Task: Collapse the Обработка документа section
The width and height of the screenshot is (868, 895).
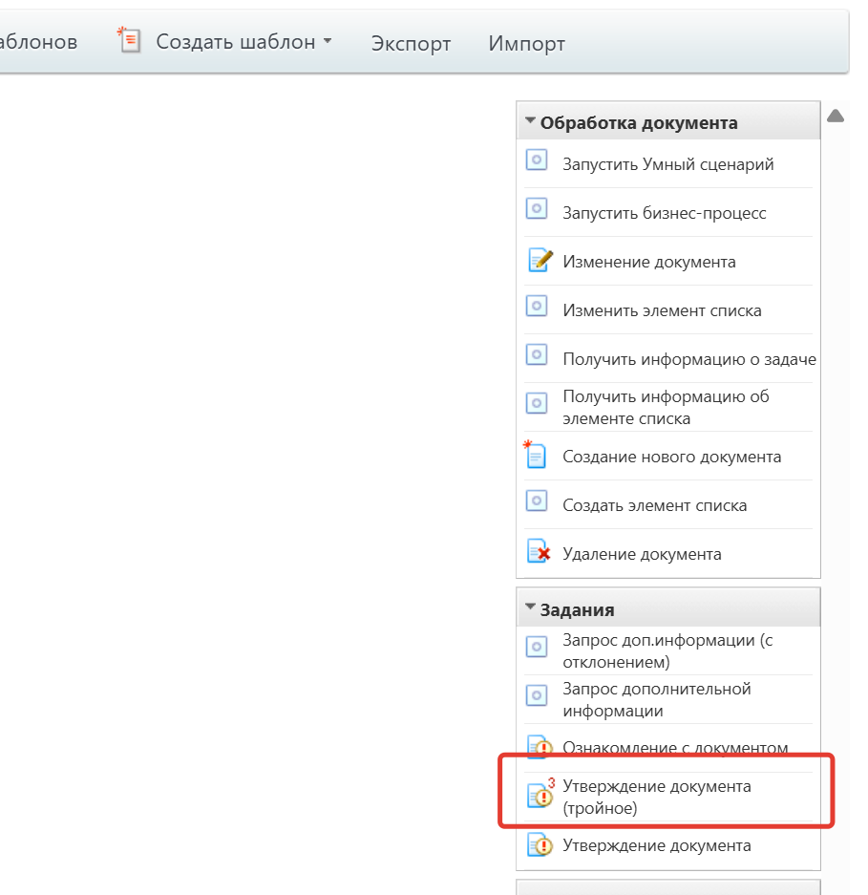Action: coord(531,121)
